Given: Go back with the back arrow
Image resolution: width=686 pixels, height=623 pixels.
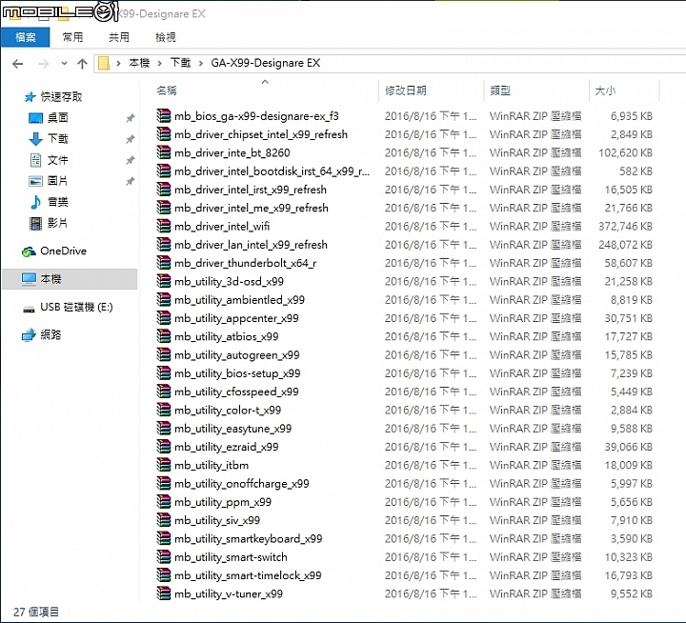Looking at the screenshot, I should tap(18, 64).
